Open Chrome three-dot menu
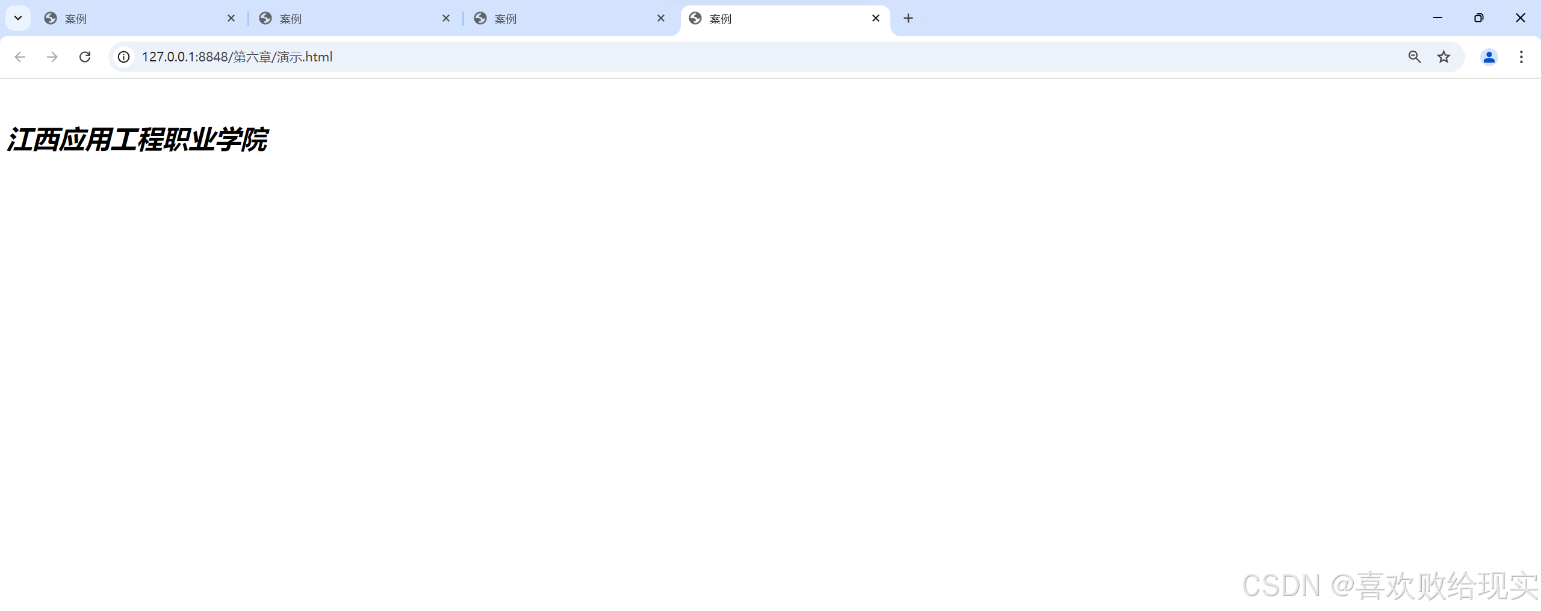 click(x=1521, y=57)
